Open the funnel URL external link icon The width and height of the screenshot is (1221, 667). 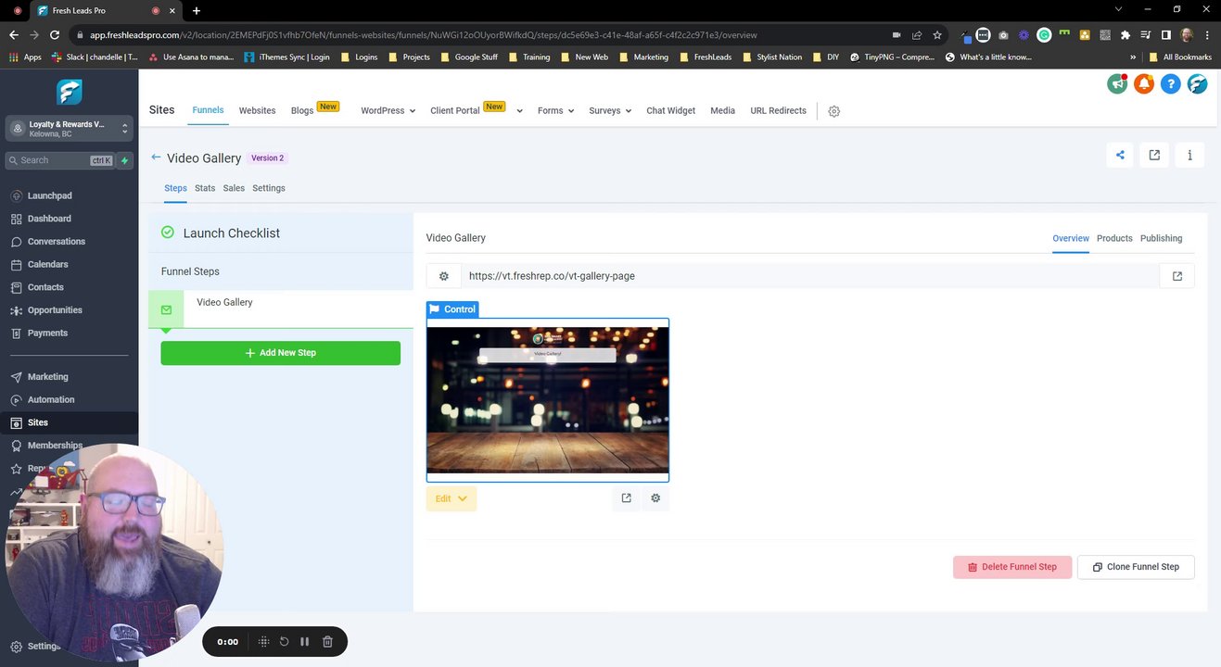click(x=1177, y=276)
